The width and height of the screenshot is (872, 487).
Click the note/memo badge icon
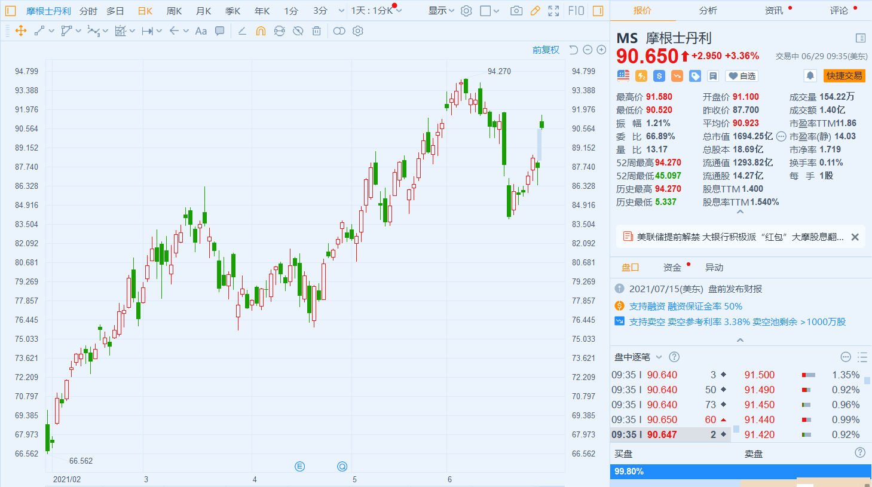point(713,76)
